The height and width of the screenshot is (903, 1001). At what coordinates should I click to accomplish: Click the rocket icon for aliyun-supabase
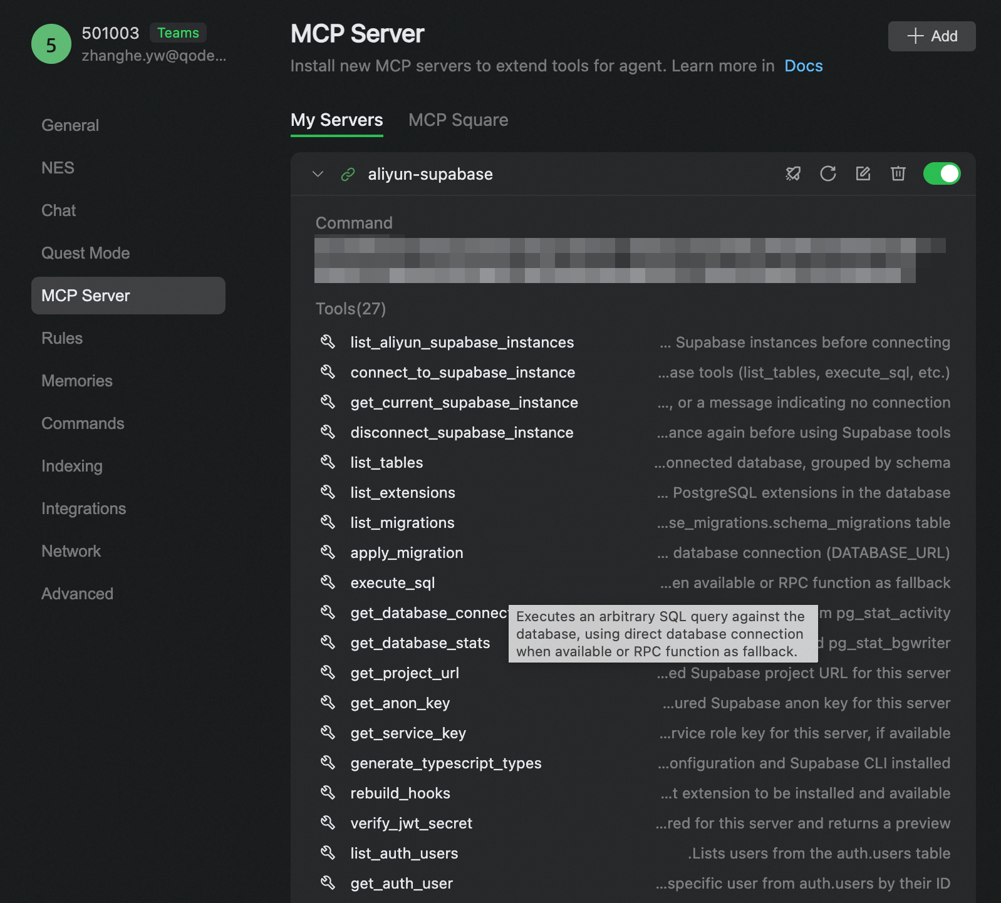tap(793, 173)
